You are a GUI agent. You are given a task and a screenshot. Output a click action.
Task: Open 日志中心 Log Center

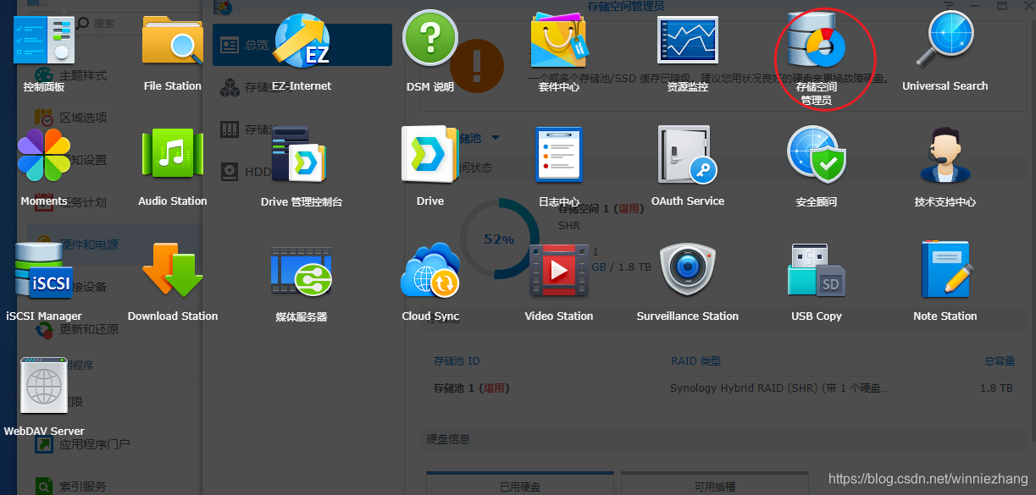[559, 156]
